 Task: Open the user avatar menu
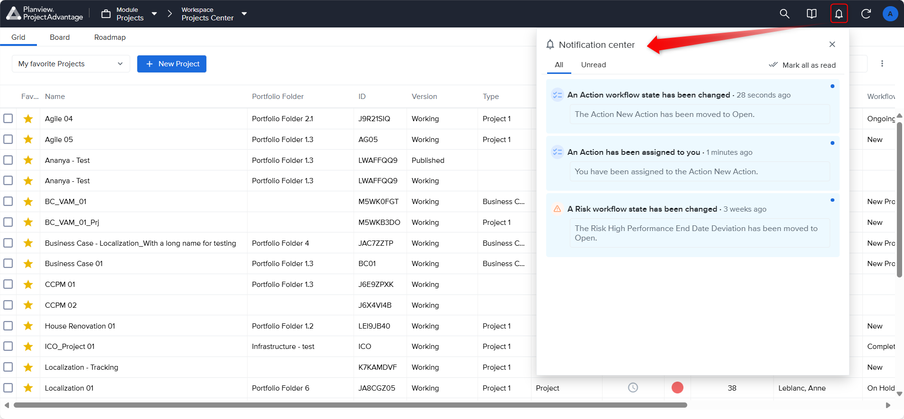click(x=890, y=14)
